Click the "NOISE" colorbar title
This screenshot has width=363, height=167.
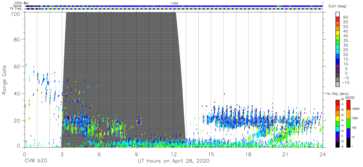click(350, 97)
